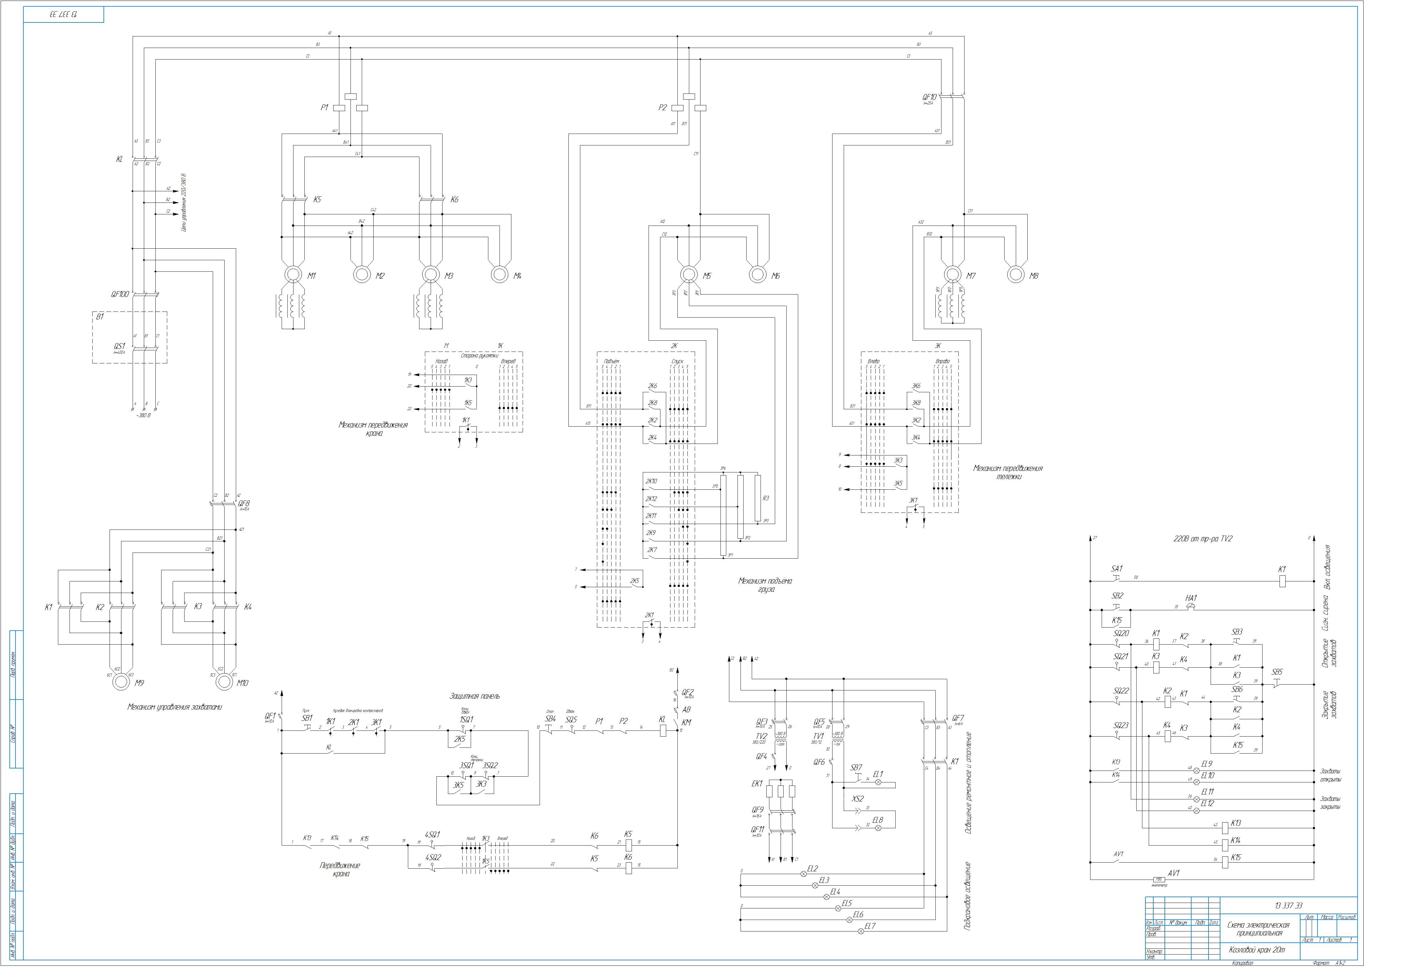Select the EL7 floodlight lamp symbol

(x=860, y=931)
